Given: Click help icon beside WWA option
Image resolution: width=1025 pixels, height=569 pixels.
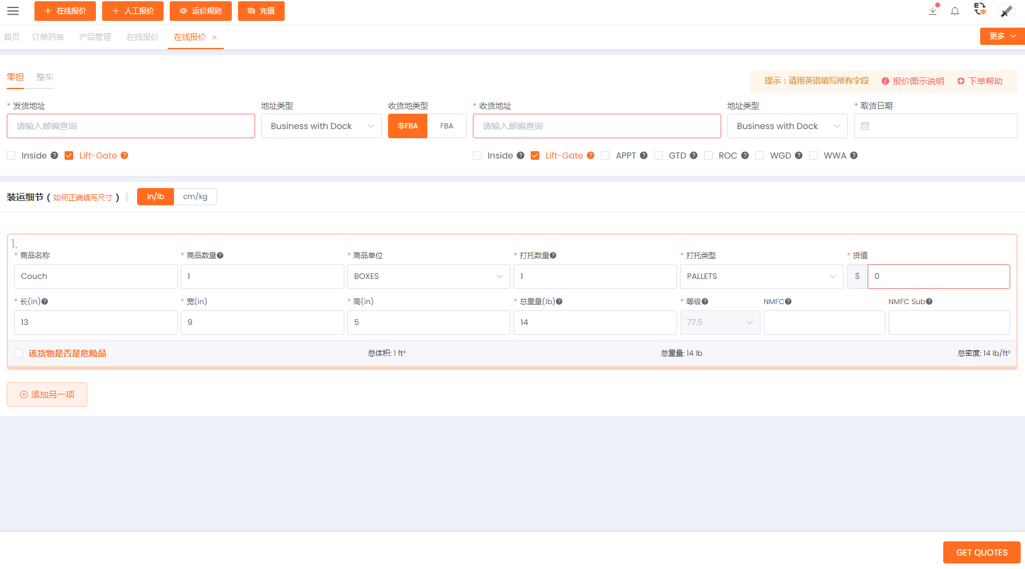Looking at the screenshot, I should tap(853, 155).
